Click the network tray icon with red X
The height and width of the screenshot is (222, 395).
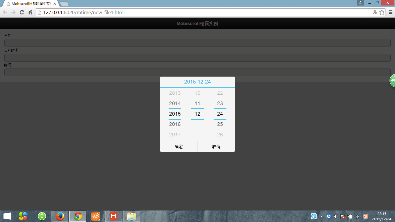click(x=343, y=216)
